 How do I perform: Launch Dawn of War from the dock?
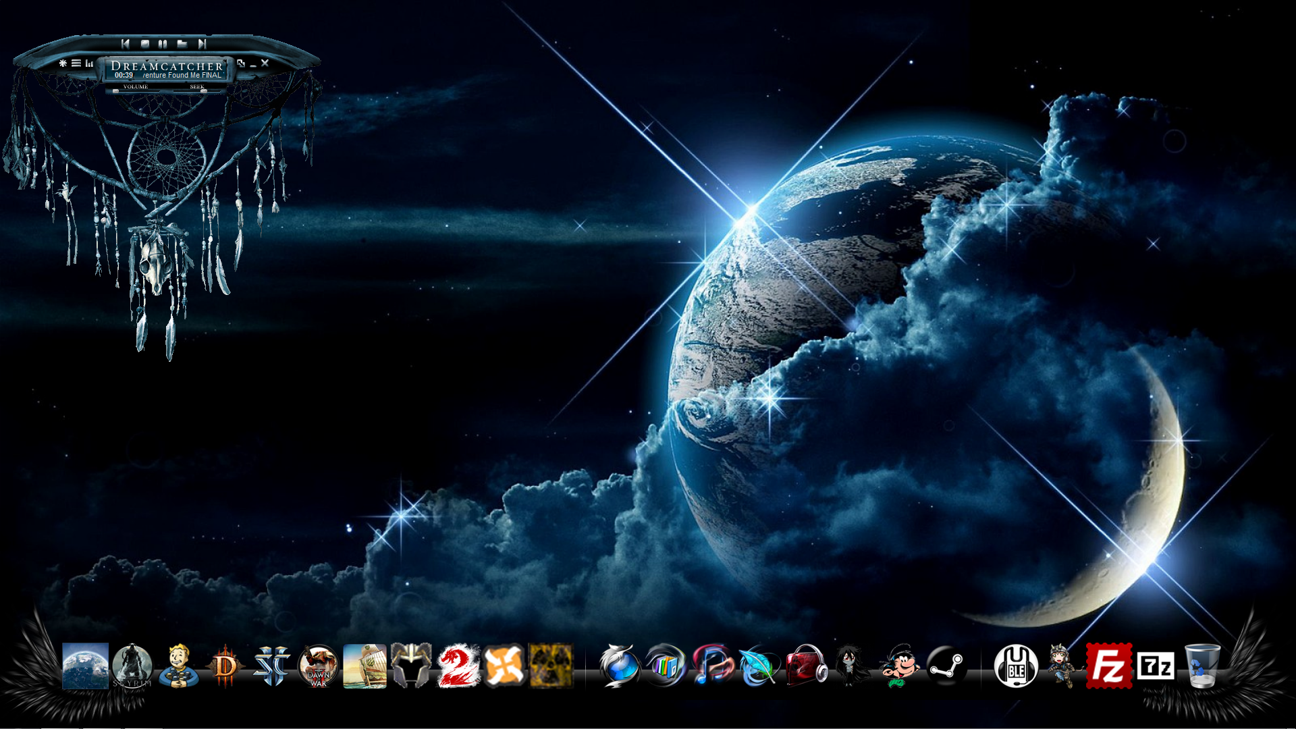click(318, 666)
